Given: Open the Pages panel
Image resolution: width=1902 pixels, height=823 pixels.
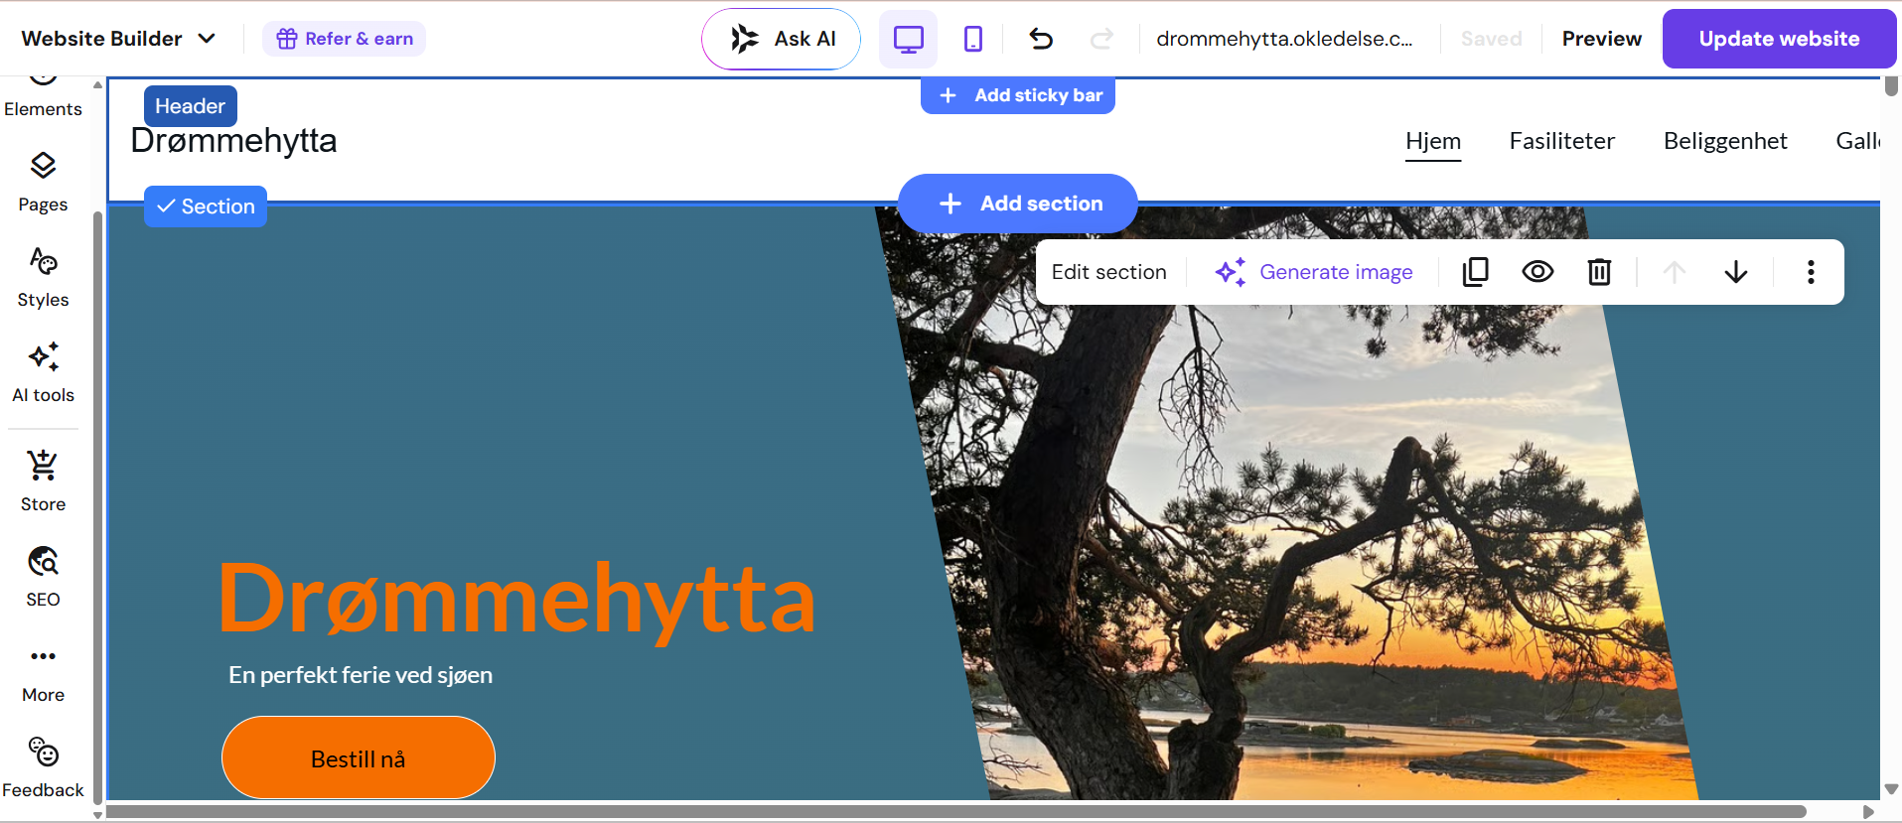Looking at the screenshot, I should click(43, 183).
